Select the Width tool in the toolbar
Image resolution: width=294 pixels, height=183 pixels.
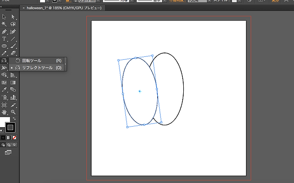(4, 68)
